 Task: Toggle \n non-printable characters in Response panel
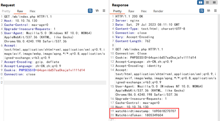tap(209, 11)
